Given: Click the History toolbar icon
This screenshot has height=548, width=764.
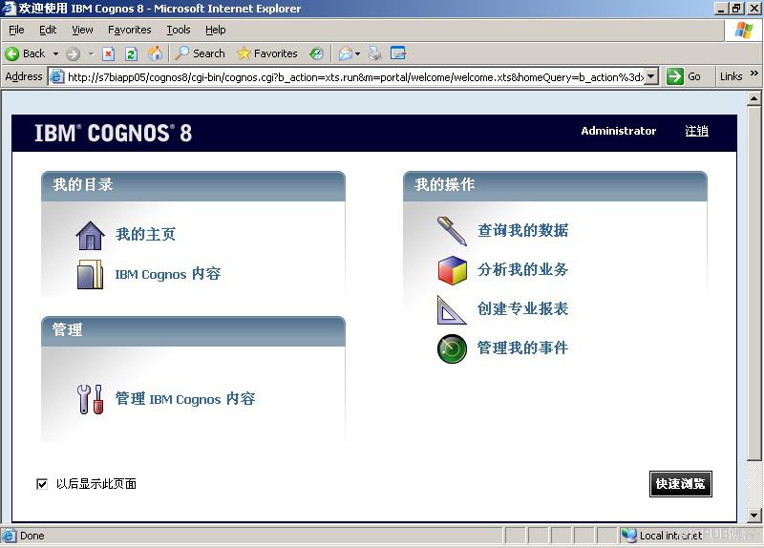Looking at the screenshot, I should click(316, 53).
